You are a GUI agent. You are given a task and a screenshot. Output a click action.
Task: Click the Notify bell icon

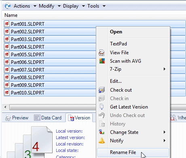pos(101,141)
